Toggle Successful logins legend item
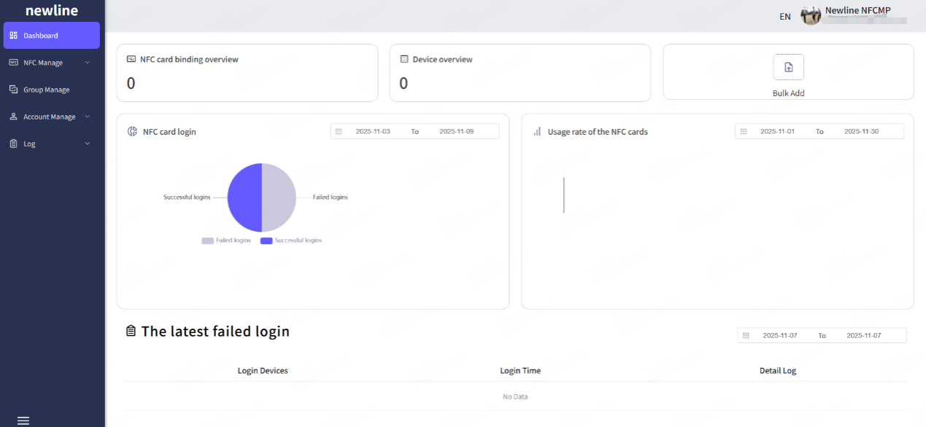Image resolution: width=926 pixels, height=427 pixels. tap(290, 240)
